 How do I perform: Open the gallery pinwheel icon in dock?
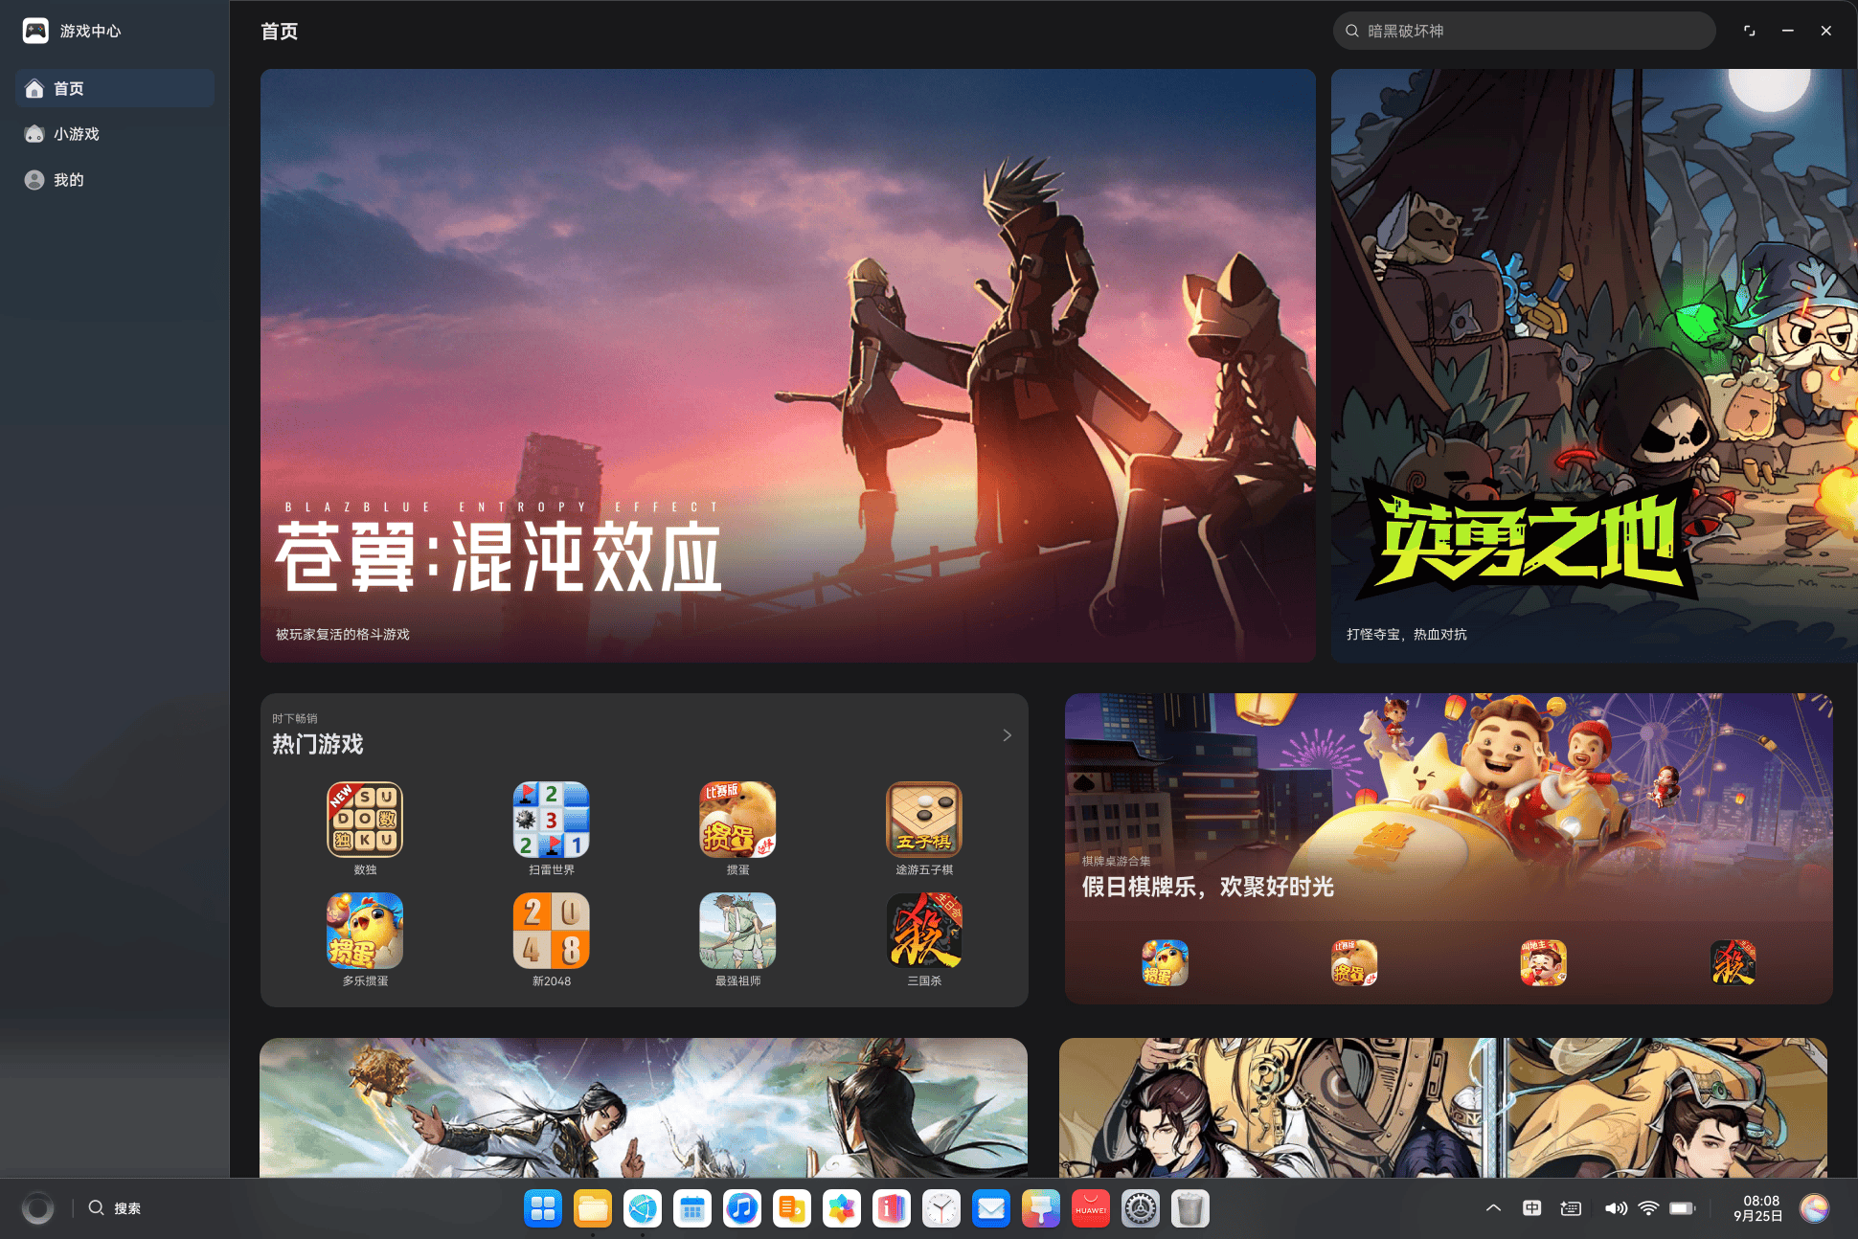[x=842, y=1208]
